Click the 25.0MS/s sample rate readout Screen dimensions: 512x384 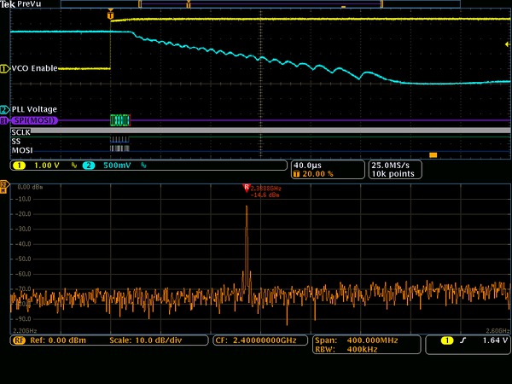click(x=391, y=164)
